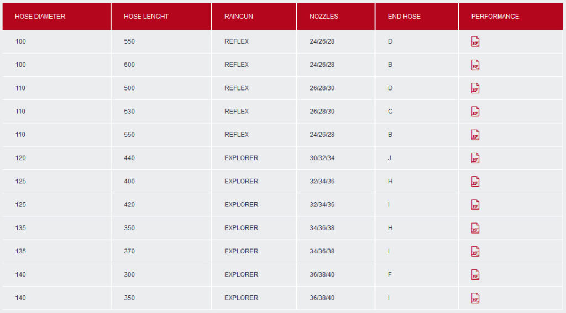Click the NOZZLES column header
Image resolution: width=566 pixels, height=313 pixels.
click(324, 17)
